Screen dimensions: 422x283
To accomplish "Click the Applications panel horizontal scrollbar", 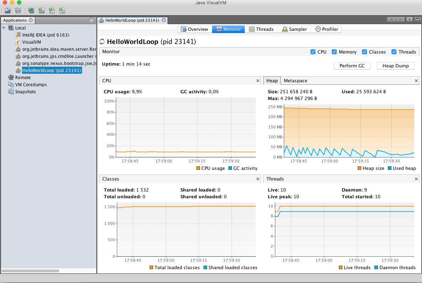I will pos(31,271).
